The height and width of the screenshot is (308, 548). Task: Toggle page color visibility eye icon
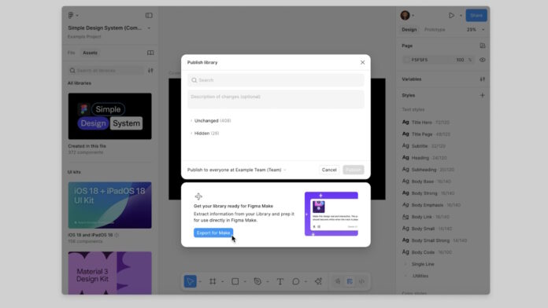[483, 60]
